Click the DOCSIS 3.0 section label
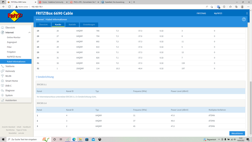 pos(42,103)
